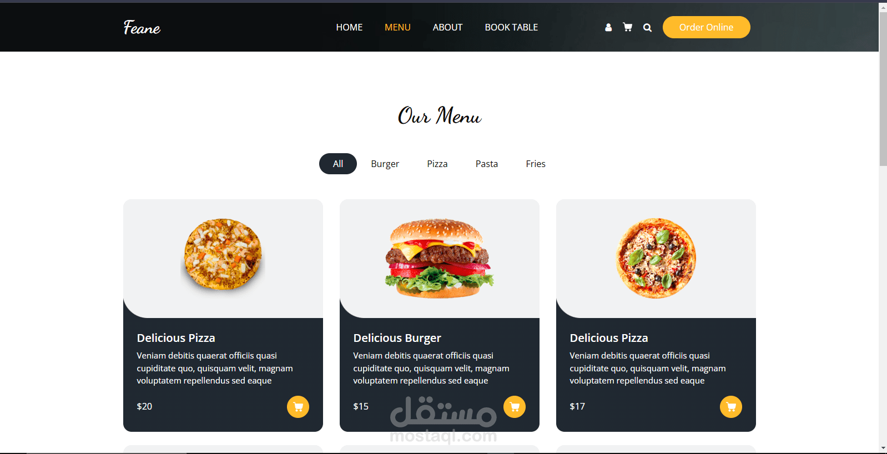The height and width of the screenshot is (454, 887).
Task: Open the user account icon in header
Action: [x=608, y=27]
